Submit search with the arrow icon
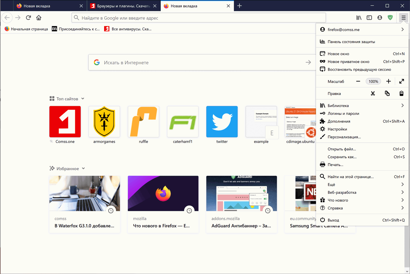The image size is (410, 274). click(x=308, y=62)
